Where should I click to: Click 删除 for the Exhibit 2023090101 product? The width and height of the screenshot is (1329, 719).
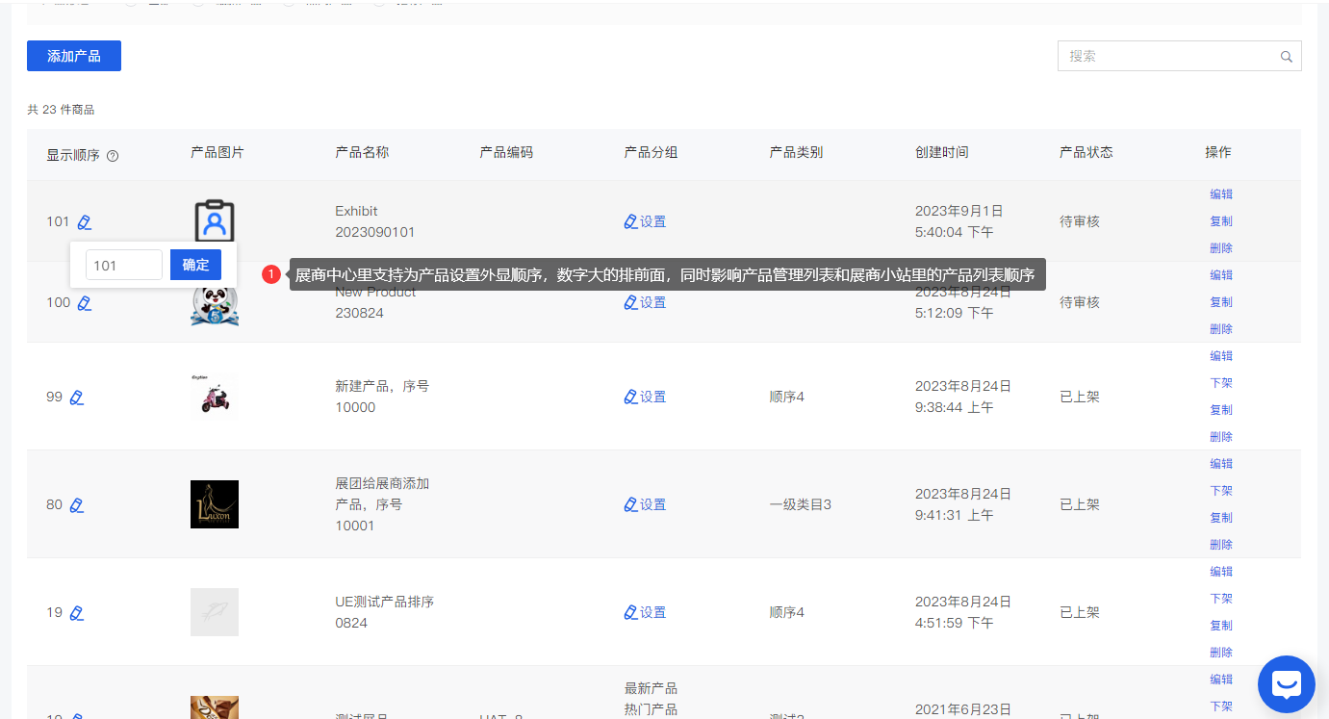tap(1221, 247)
